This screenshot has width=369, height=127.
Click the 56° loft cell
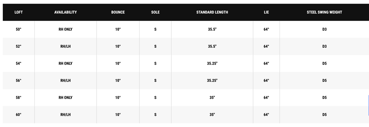click(19, 81)
